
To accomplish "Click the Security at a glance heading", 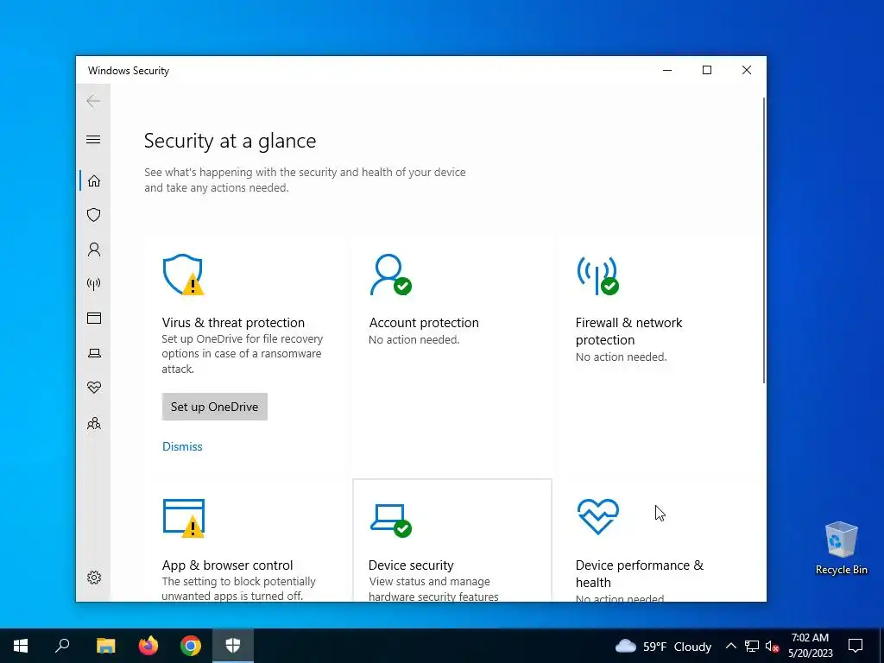I will coord(230,141).
